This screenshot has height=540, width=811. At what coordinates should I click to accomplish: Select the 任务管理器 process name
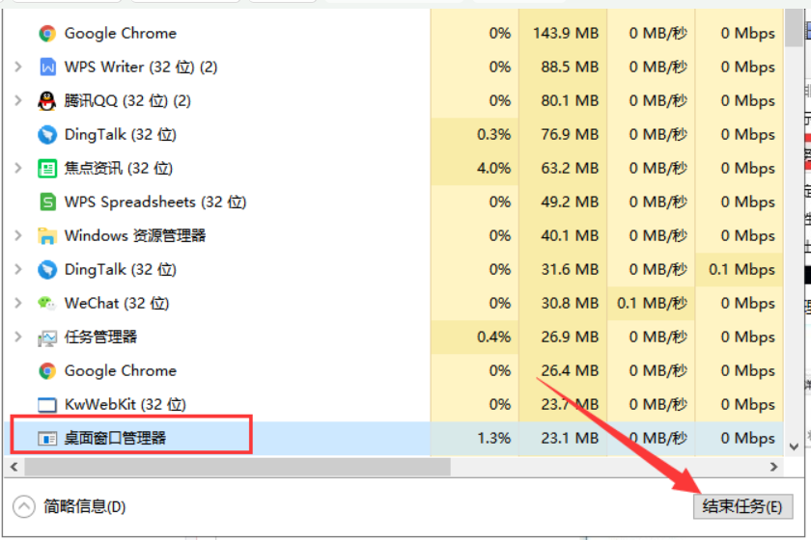pos(100,337)
